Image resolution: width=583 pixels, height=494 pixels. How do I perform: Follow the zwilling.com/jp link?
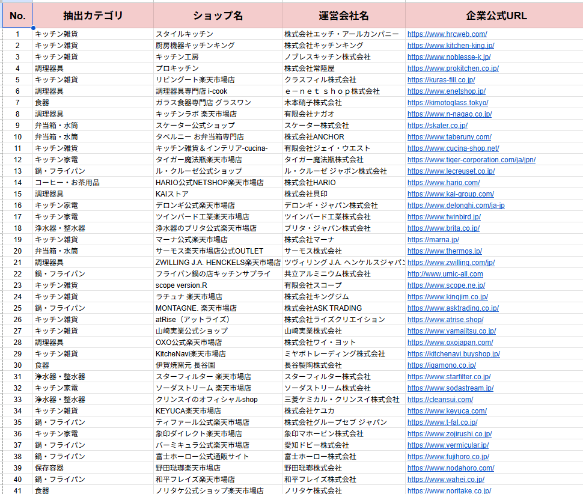(x=451, y=263)
